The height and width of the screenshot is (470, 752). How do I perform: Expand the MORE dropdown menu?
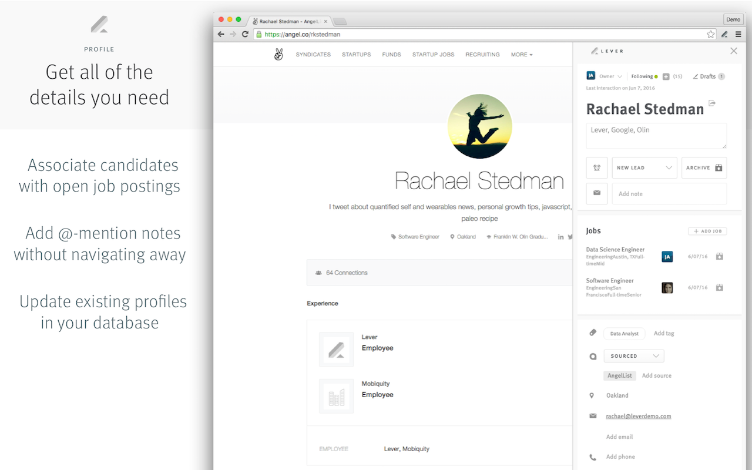click(x=522, y=55)
